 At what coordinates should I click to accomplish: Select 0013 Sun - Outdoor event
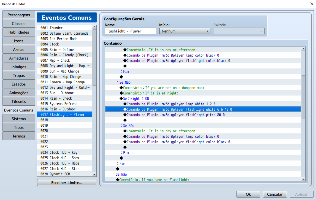[65, 93]
